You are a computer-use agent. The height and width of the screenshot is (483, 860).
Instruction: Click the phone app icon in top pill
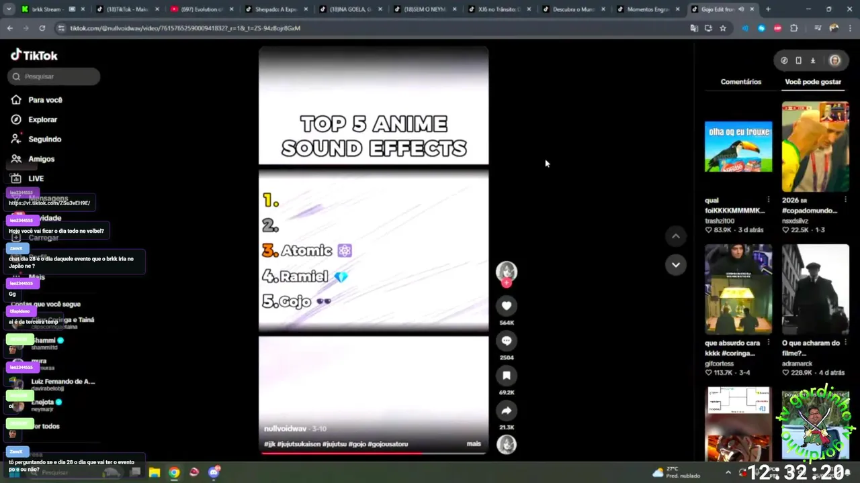pos(798,60)
